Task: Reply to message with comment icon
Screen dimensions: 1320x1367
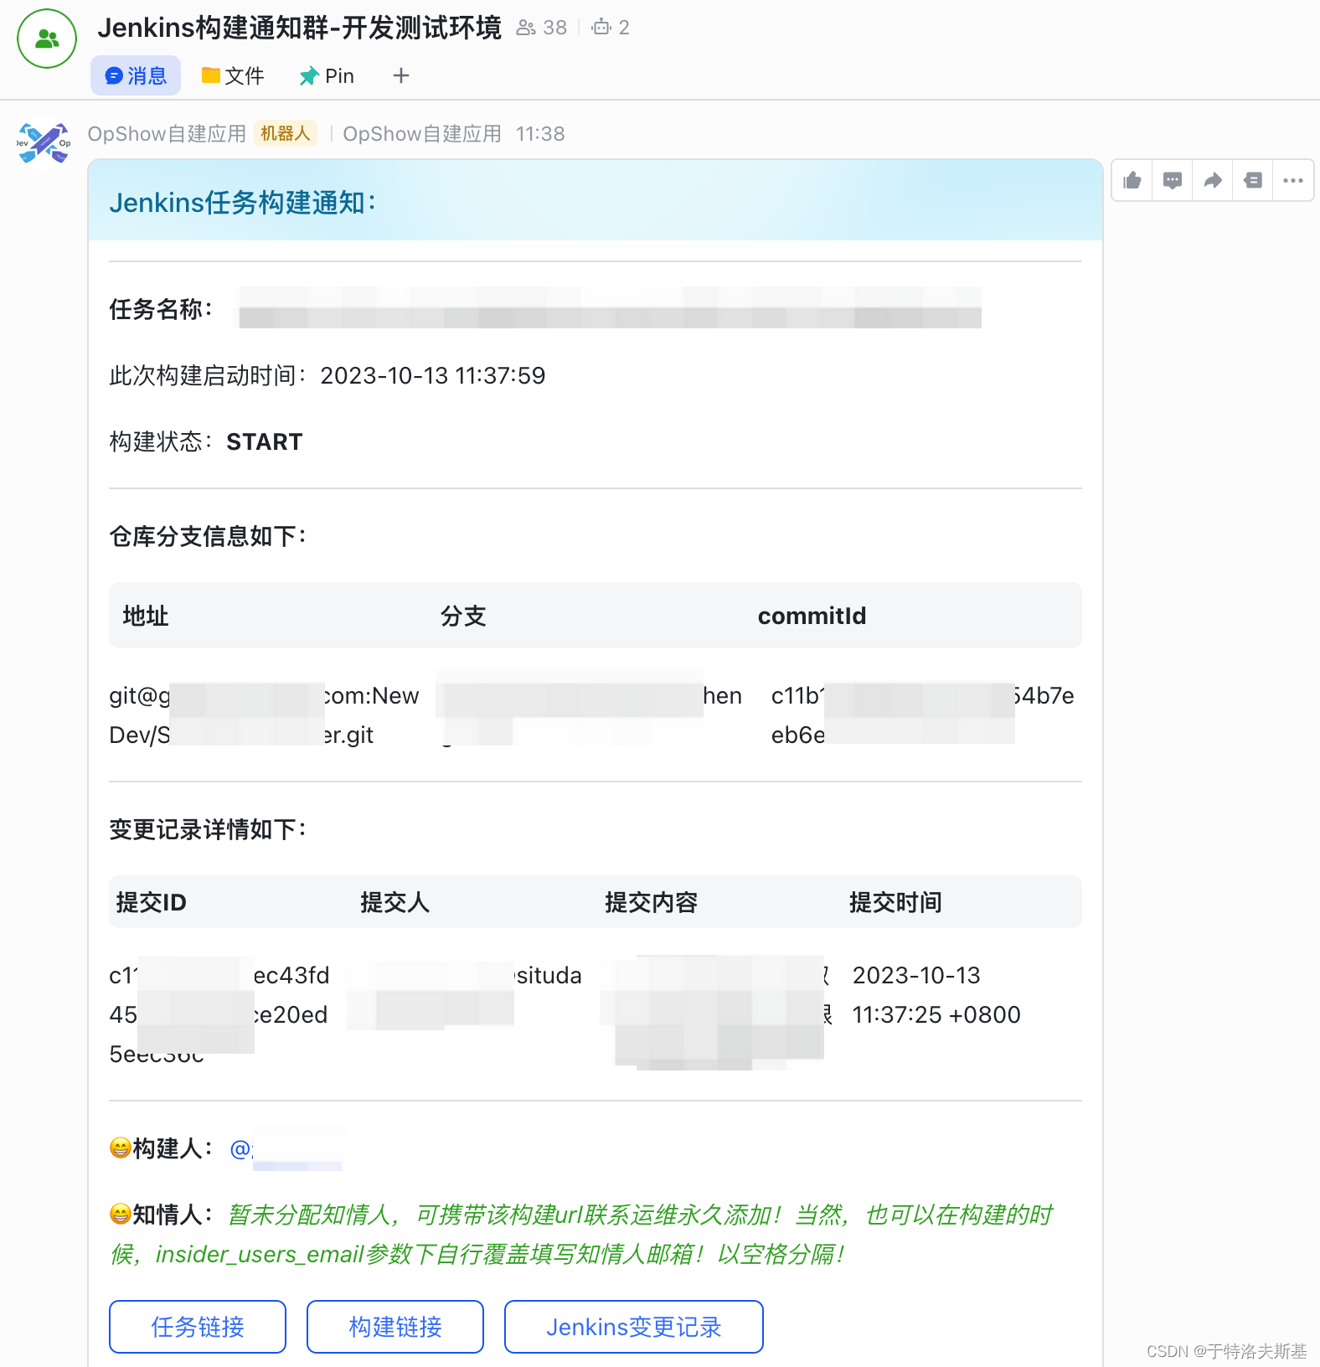Action: pyautogui.click(x=1173, y=180)
